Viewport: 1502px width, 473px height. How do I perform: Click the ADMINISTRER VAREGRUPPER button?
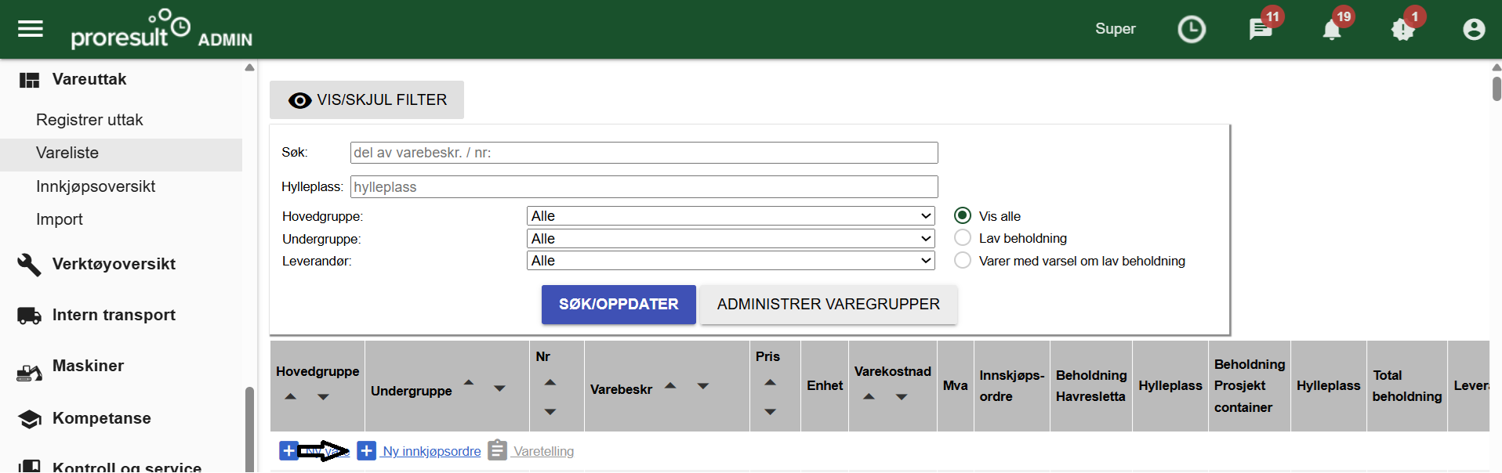pyautogui.click(x=828, y=304)
